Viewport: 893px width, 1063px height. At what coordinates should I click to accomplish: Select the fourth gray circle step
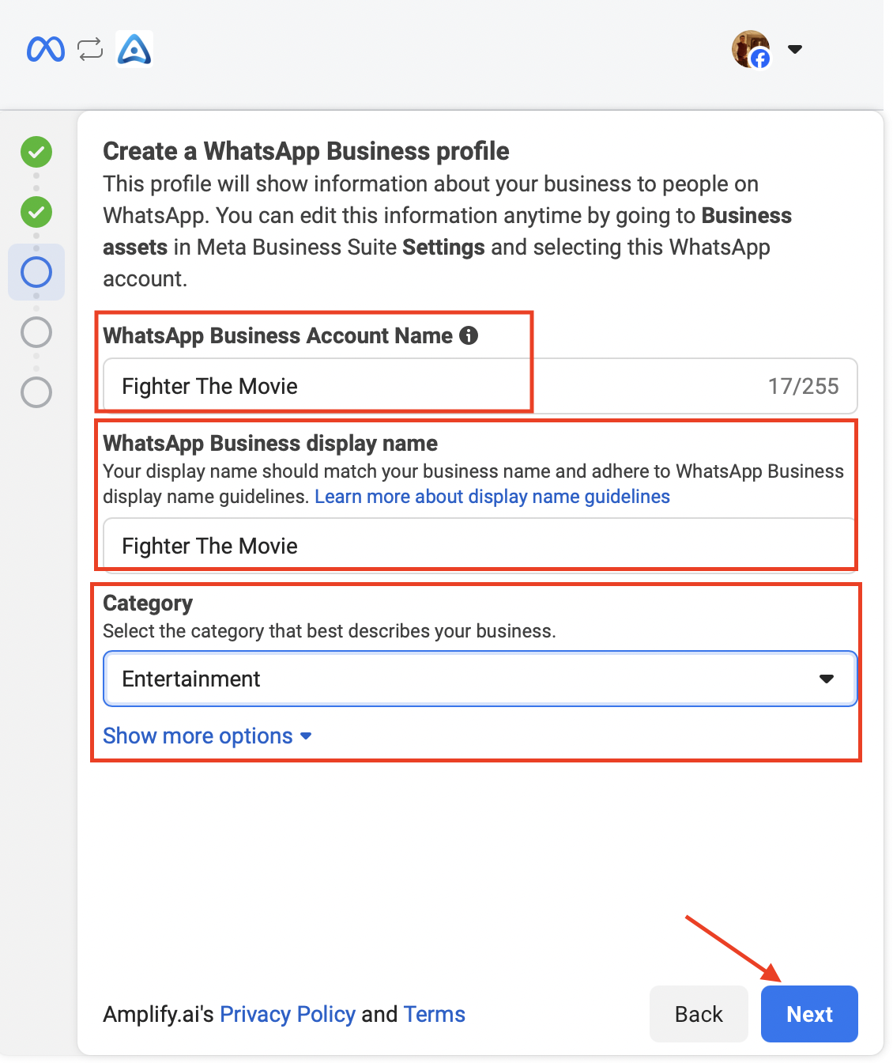pos(36,332)
